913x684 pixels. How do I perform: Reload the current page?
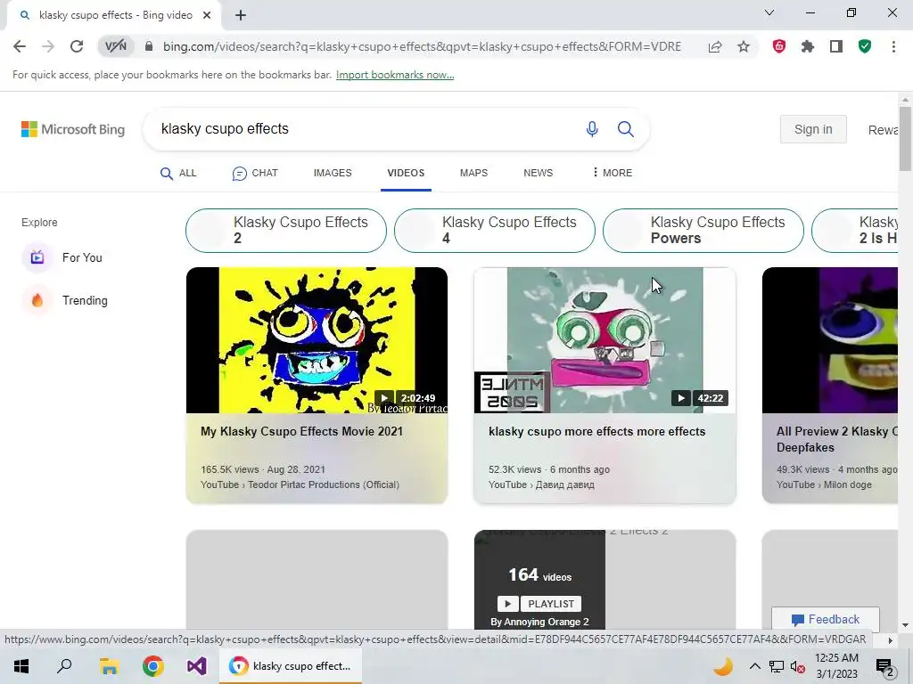pos(77,46)
